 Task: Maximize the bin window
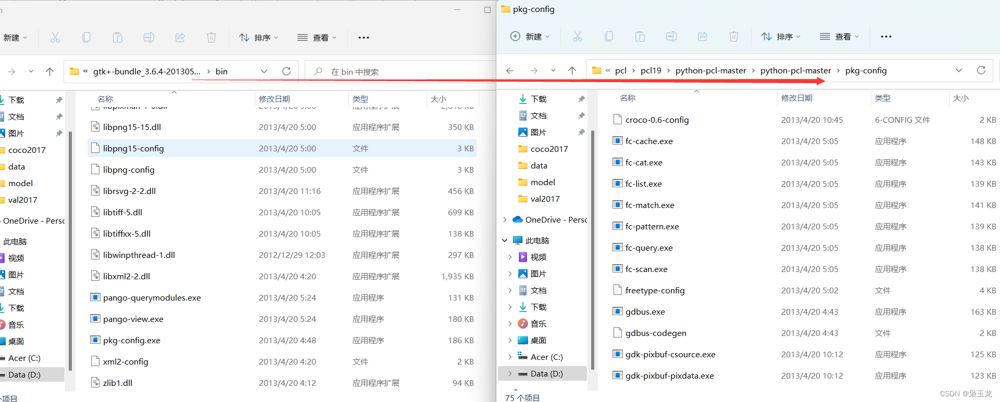tap(488, 10)
